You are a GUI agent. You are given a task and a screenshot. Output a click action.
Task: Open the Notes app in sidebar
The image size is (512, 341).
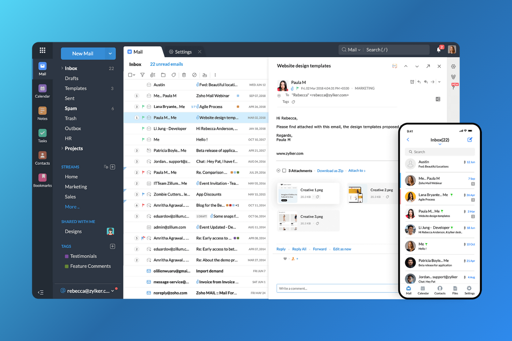(x=42, y=114)
